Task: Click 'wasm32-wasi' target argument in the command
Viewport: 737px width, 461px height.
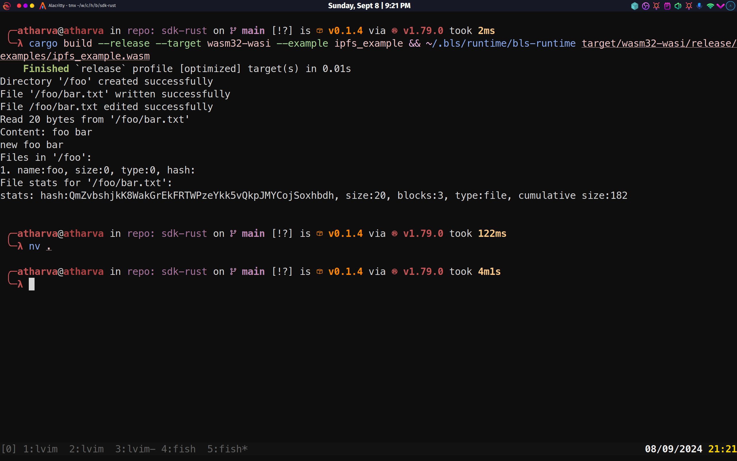Action: pyautogui.click(x=239, y=43)
